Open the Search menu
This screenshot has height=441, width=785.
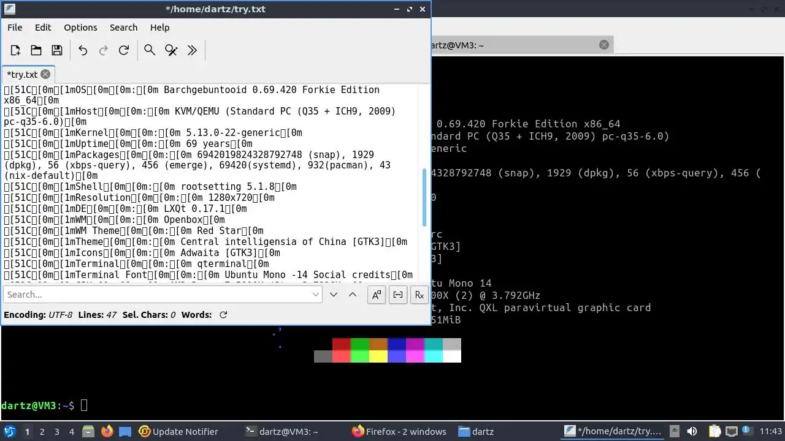pos(123,28)
